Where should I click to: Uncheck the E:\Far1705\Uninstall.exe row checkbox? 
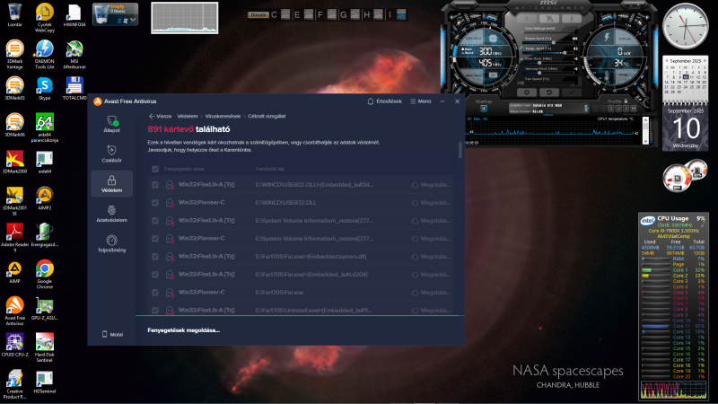pyautogui.click(x=155, y=311)
